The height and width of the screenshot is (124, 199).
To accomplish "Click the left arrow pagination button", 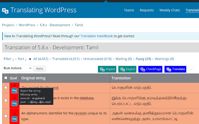I will point(192,69).
